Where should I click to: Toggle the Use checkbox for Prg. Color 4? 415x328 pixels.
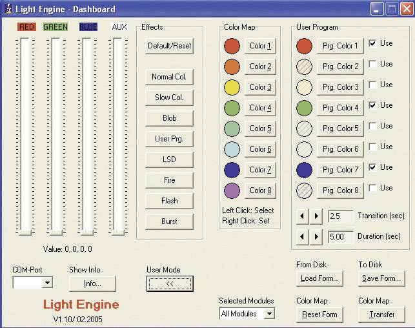[x=372, y=106]
